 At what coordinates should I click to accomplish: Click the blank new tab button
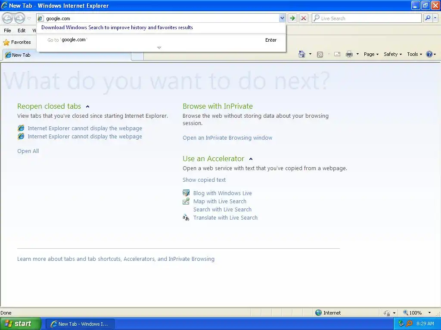tap(137, 56)
